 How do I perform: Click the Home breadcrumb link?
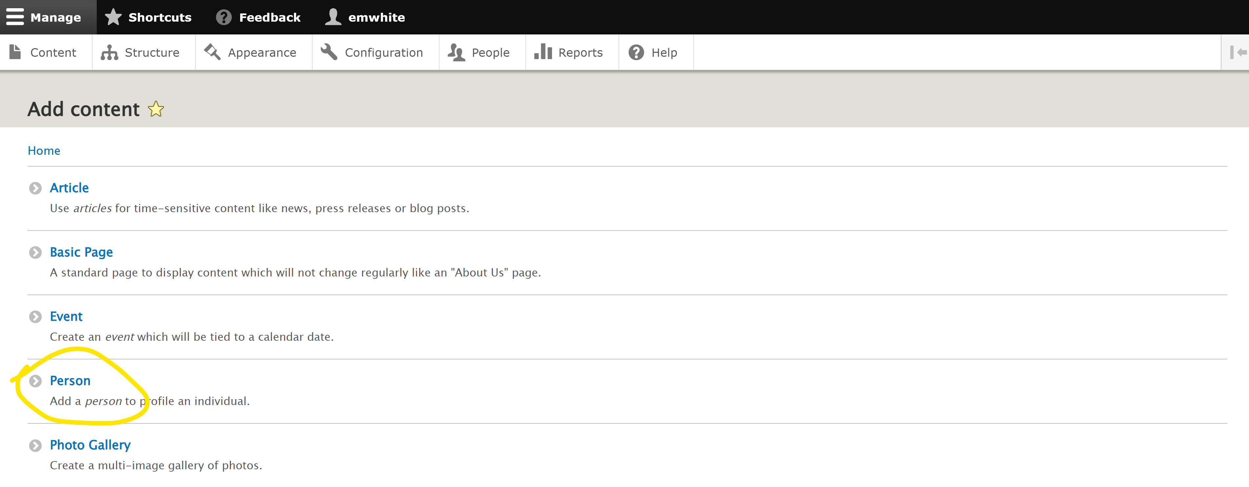44,151
